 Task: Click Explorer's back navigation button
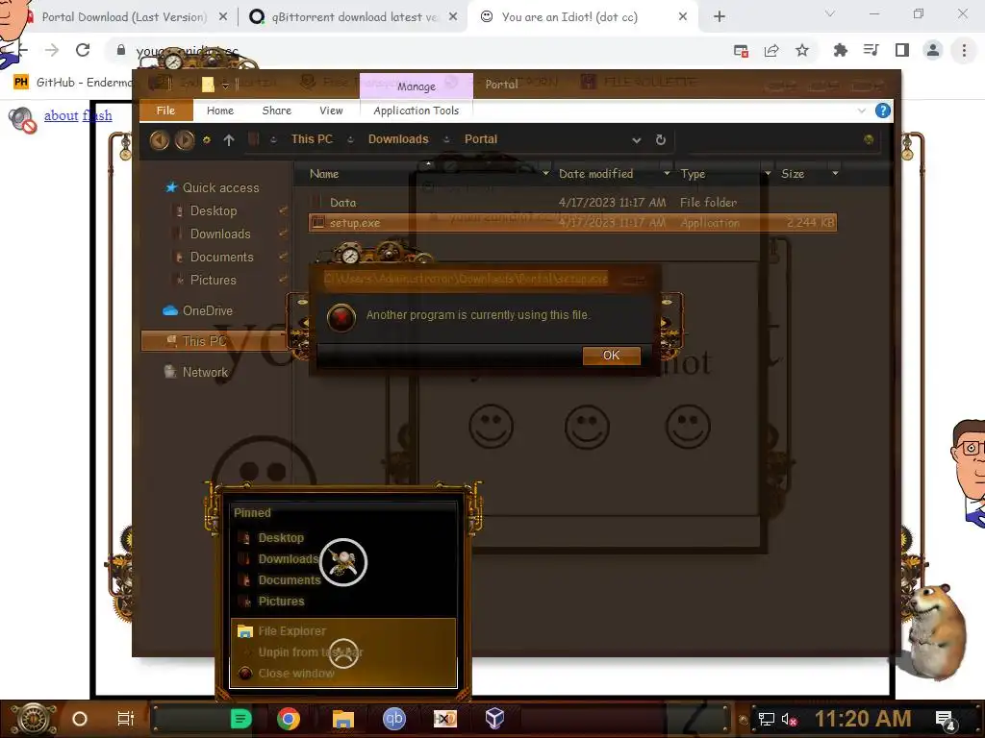coord(160,140)
